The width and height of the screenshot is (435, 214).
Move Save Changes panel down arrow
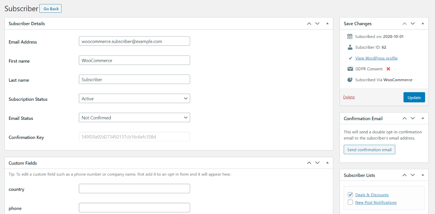413,24
